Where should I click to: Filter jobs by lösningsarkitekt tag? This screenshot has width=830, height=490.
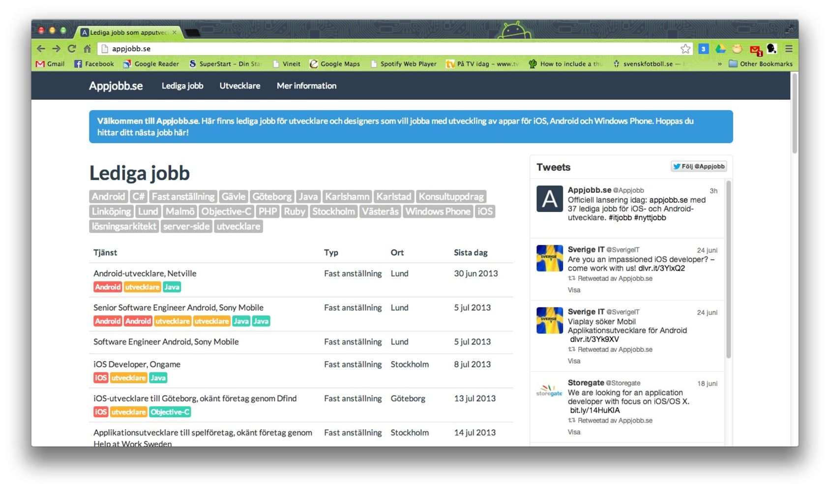coord(124,226)
